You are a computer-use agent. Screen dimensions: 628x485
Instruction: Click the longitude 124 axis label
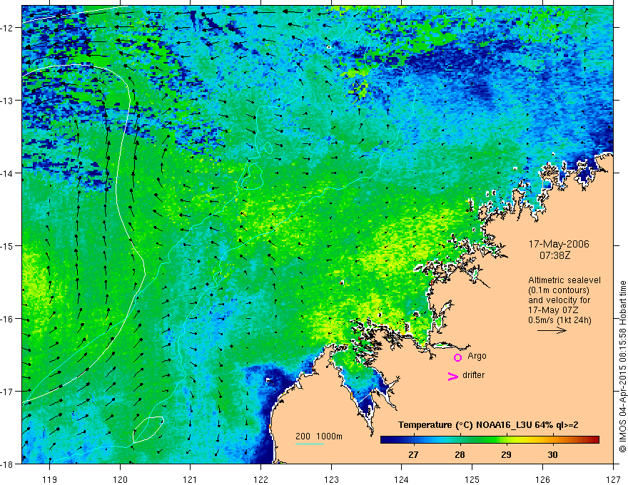402,479
